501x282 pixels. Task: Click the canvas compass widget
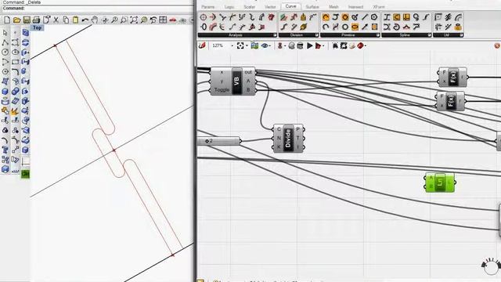[x=492, y=266]
